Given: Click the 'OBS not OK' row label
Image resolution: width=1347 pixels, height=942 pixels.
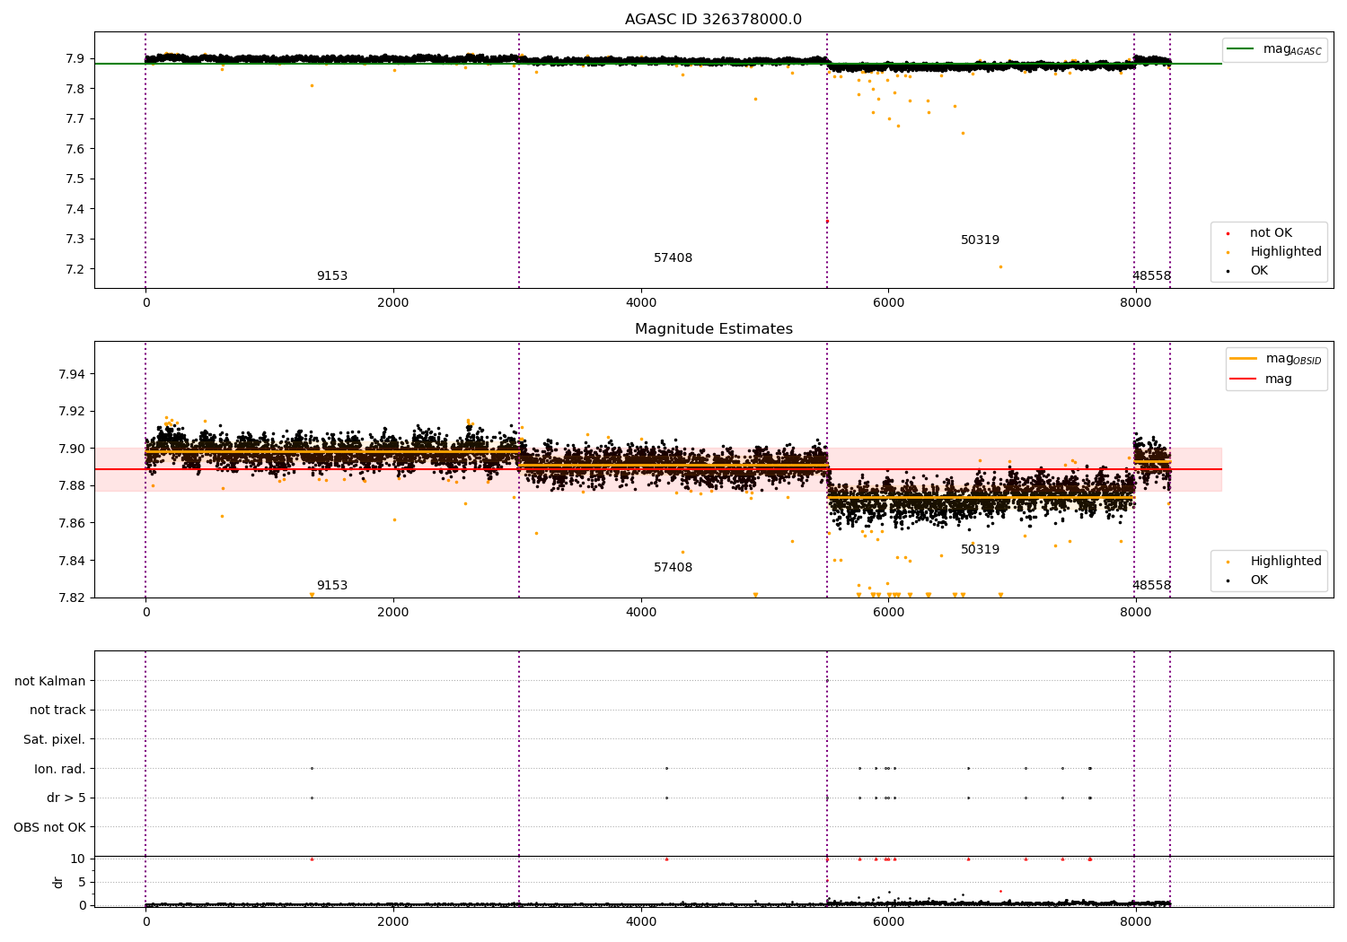Looking at the screenshot, I should point(50,827).
